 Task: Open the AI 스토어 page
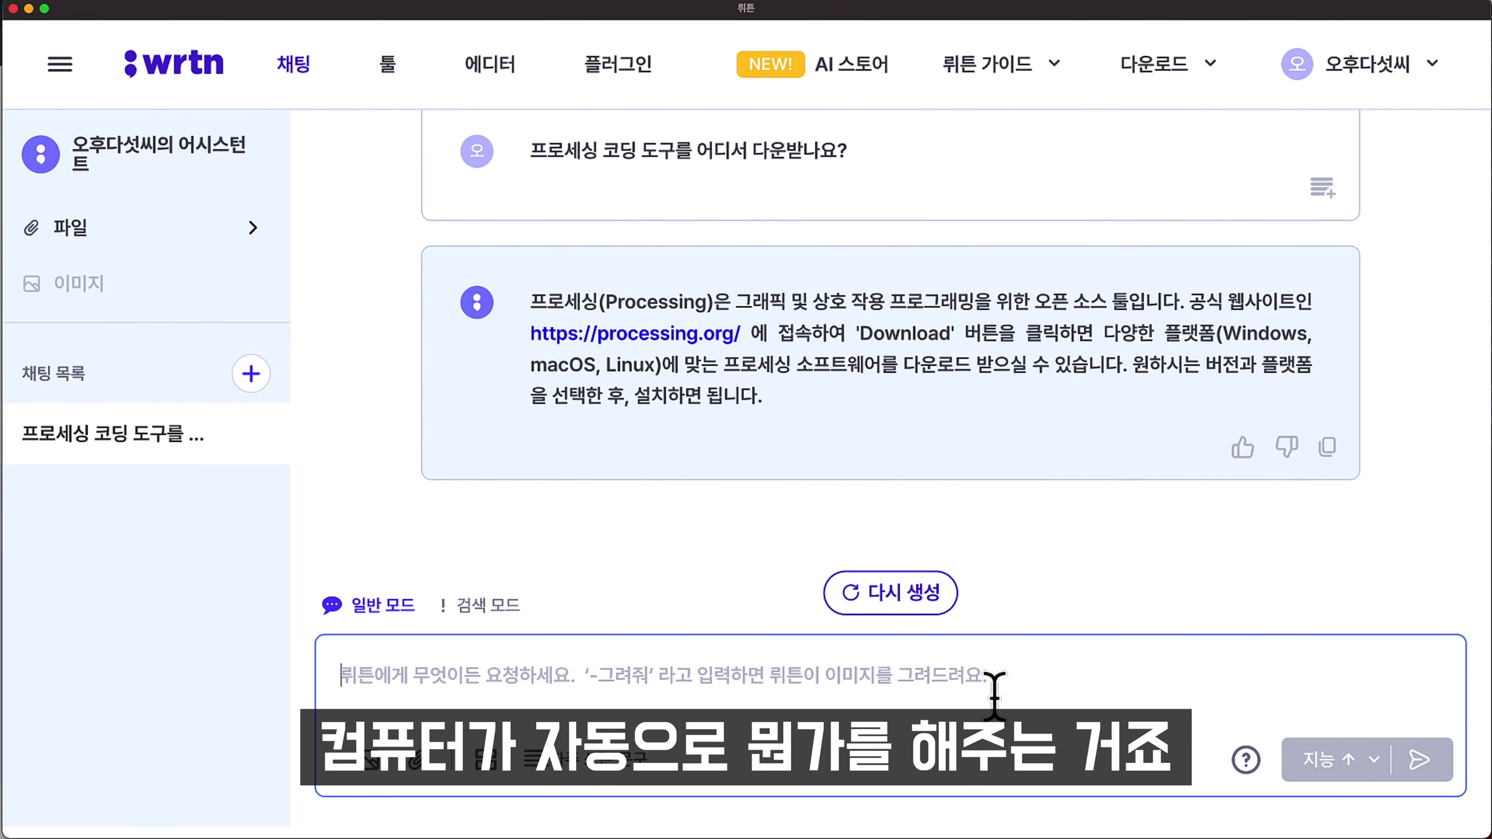tap(851, 64)
